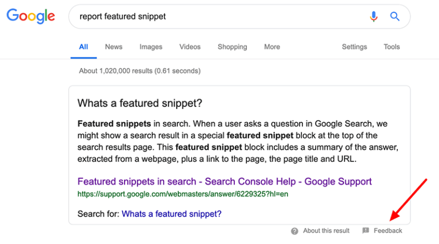Open 'Featured snippets in search' result link
The height and width of the screenshot is (244, 439).
pyautogui.click(x=224, y=182)
